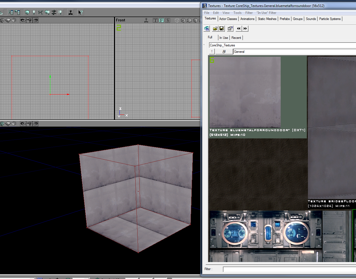This screenshot has width=356, height=279.
Task: Click the context help pointer icon
Action: point(80,12)
